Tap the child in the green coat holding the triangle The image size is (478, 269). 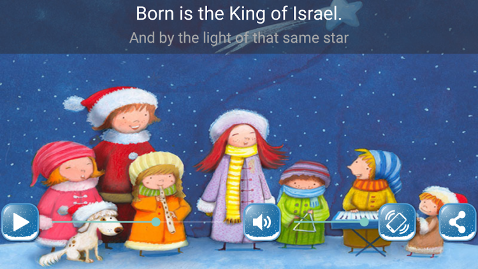tap(303, 203)
